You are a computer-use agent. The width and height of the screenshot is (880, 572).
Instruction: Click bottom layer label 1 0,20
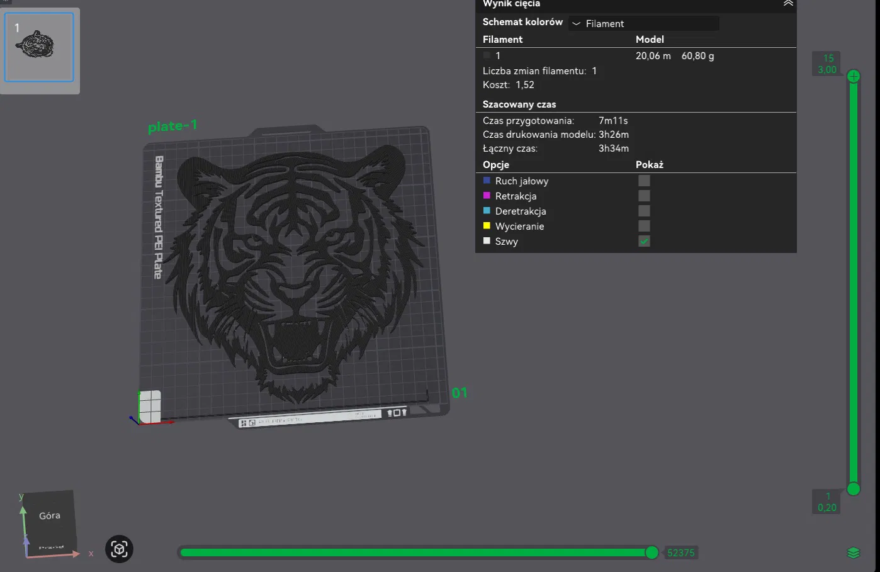[x=827, y=502]
